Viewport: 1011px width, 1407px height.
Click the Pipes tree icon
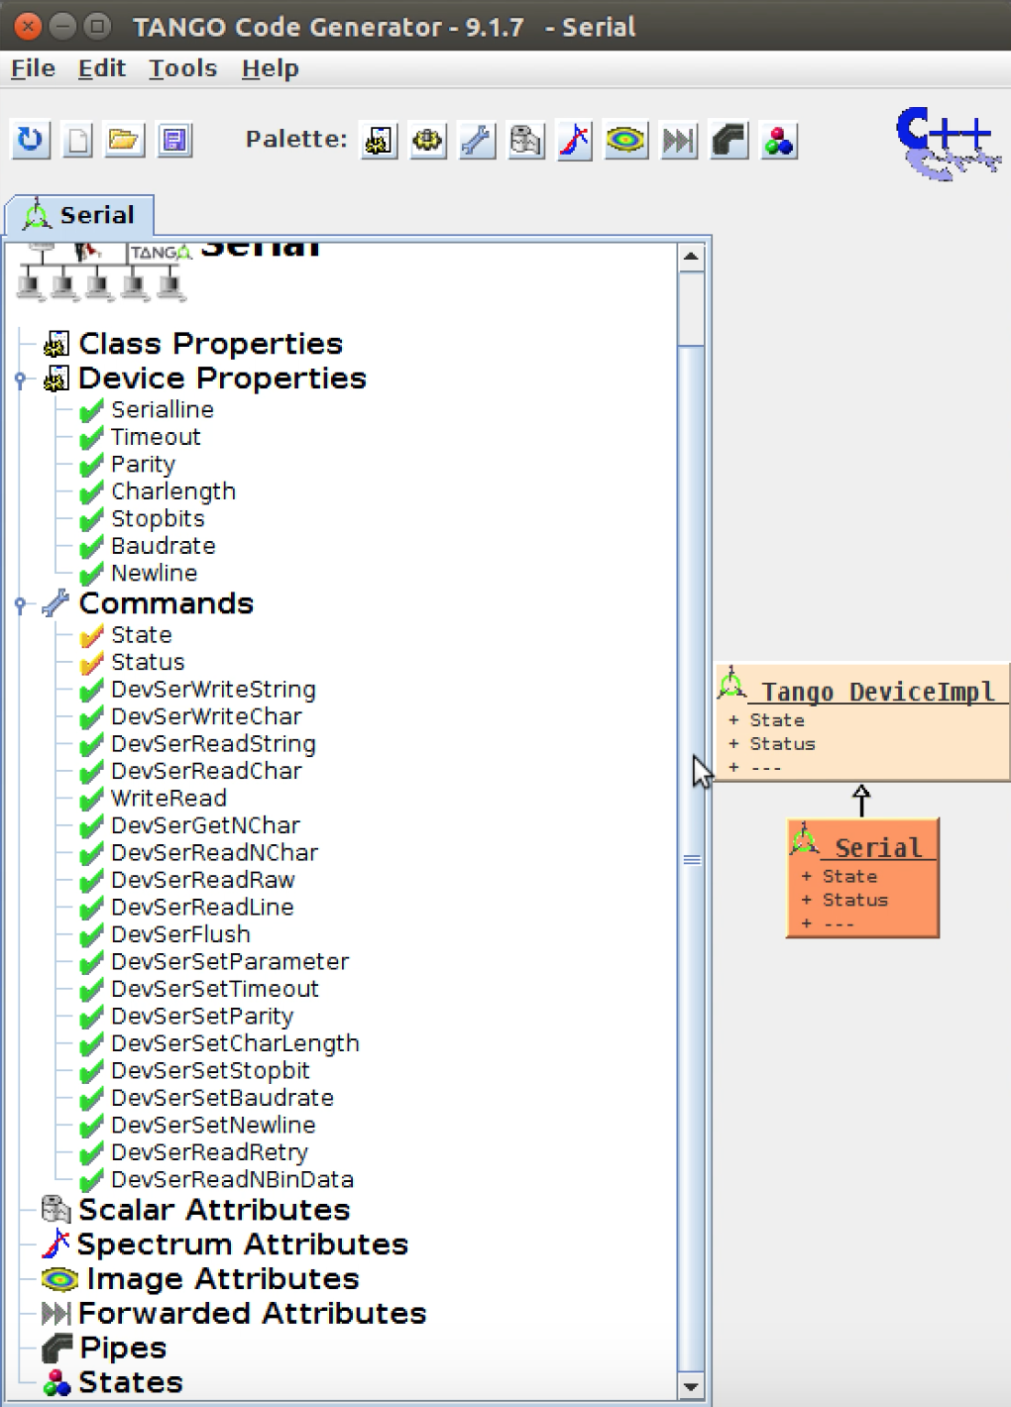tap(56, 1348)
